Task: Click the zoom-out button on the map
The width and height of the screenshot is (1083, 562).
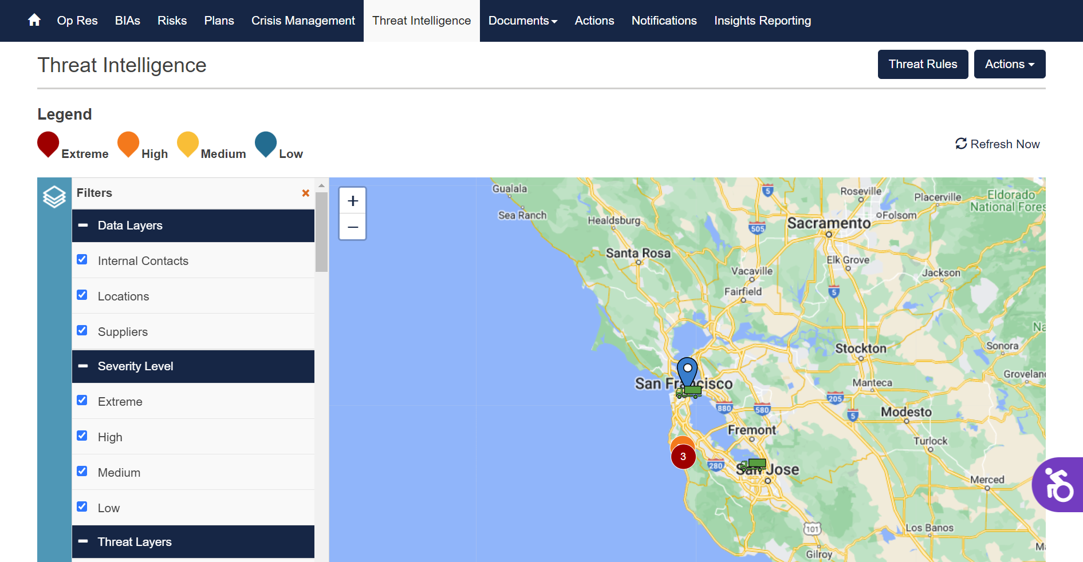Action: coord(352,227)
